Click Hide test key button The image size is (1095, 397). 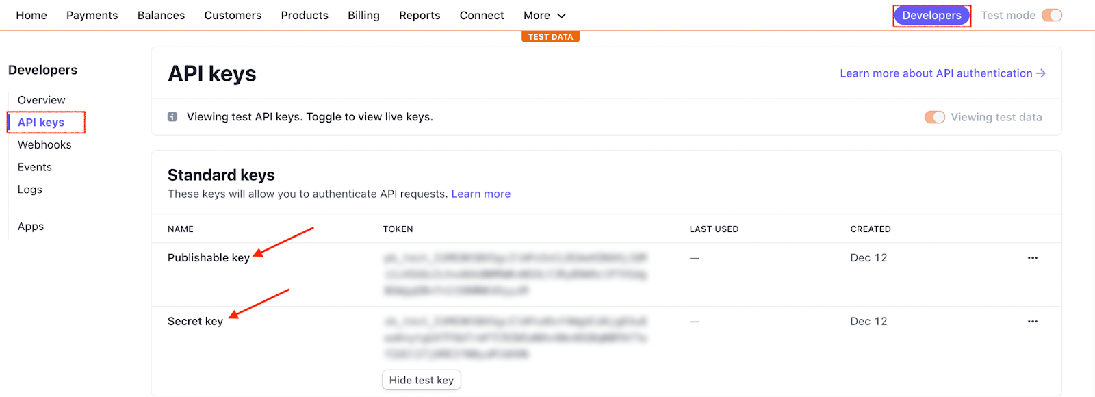422,380
